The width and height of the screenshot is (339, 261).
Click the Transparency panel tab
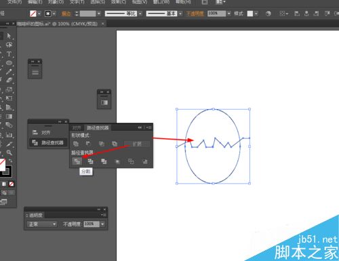(x=36, y=215)
